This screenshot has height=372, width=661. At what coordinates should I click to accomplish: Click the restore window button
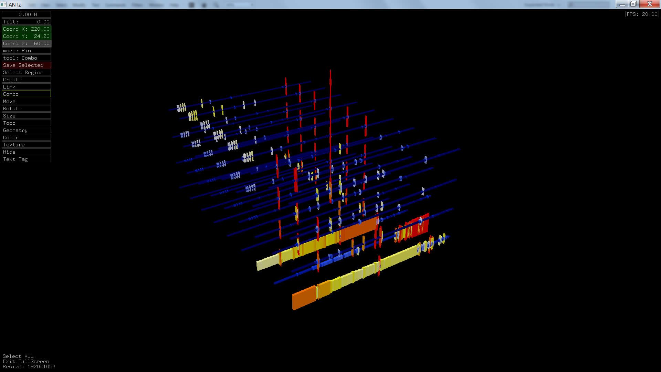coord(633,4)
